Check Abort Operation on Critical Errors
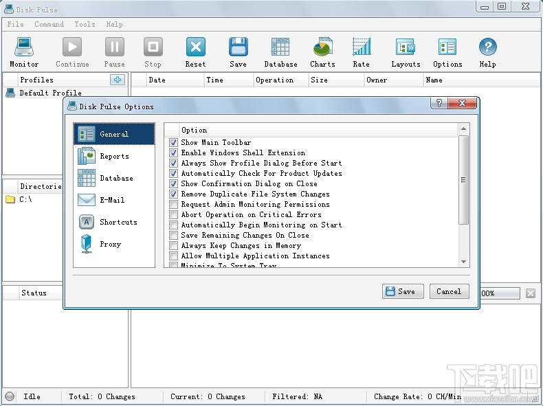The image size is (543, 406). 173,214
